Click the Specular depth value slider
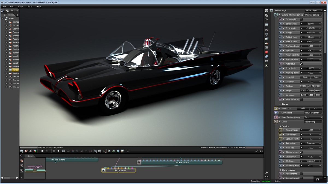 [x=311, y=139]
